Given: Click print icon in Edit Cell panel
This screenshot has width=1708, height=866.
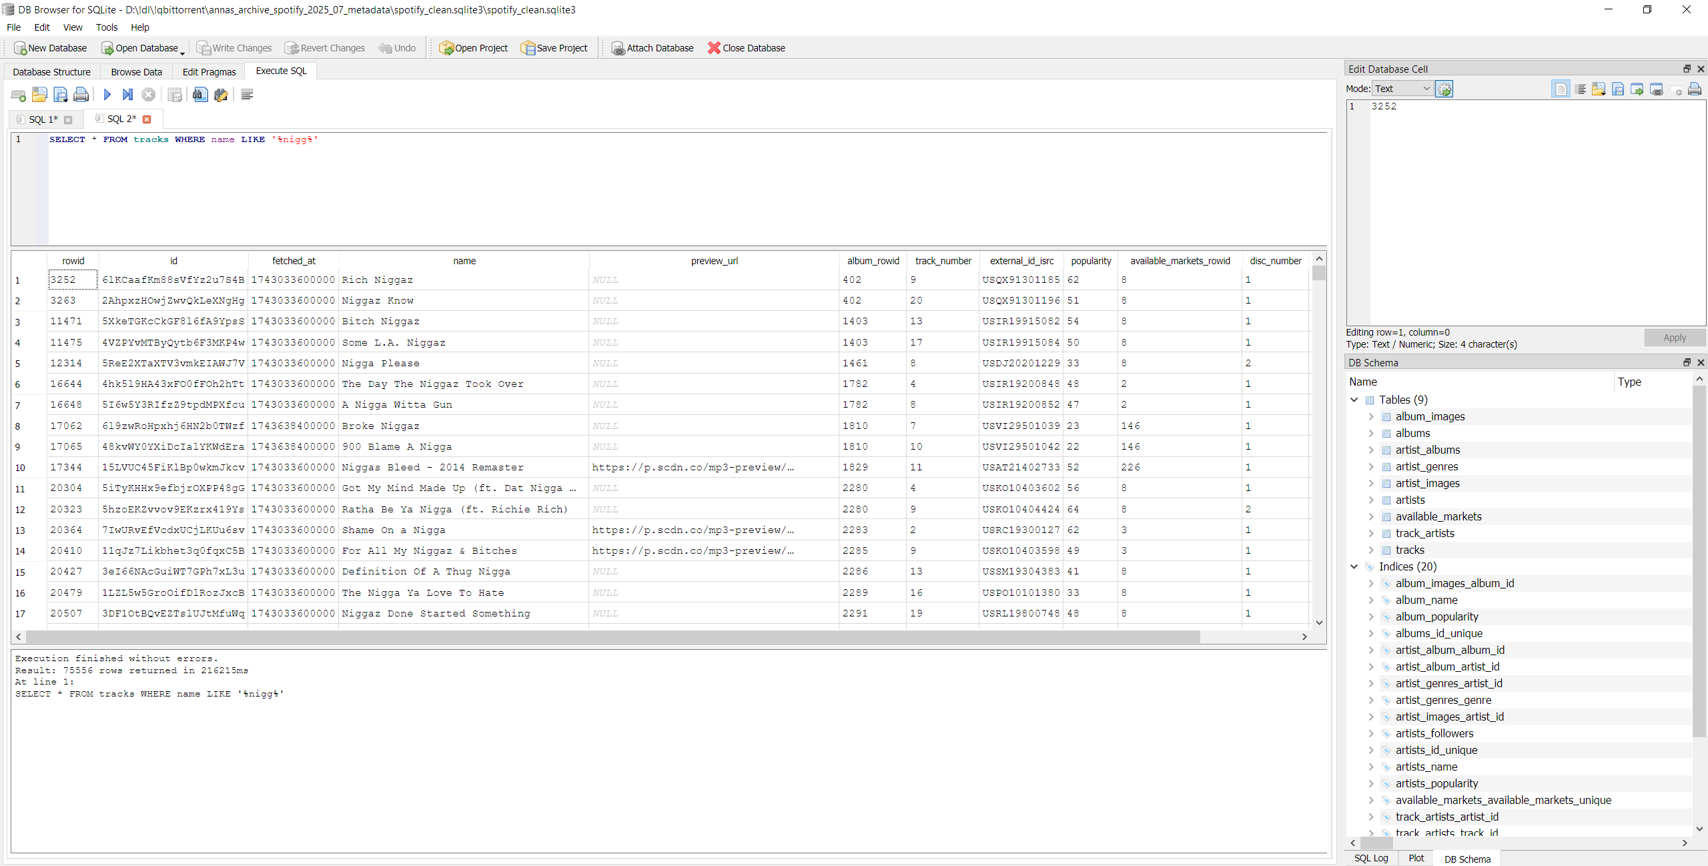Looking at the screenshot, I should coord(1694,89).
